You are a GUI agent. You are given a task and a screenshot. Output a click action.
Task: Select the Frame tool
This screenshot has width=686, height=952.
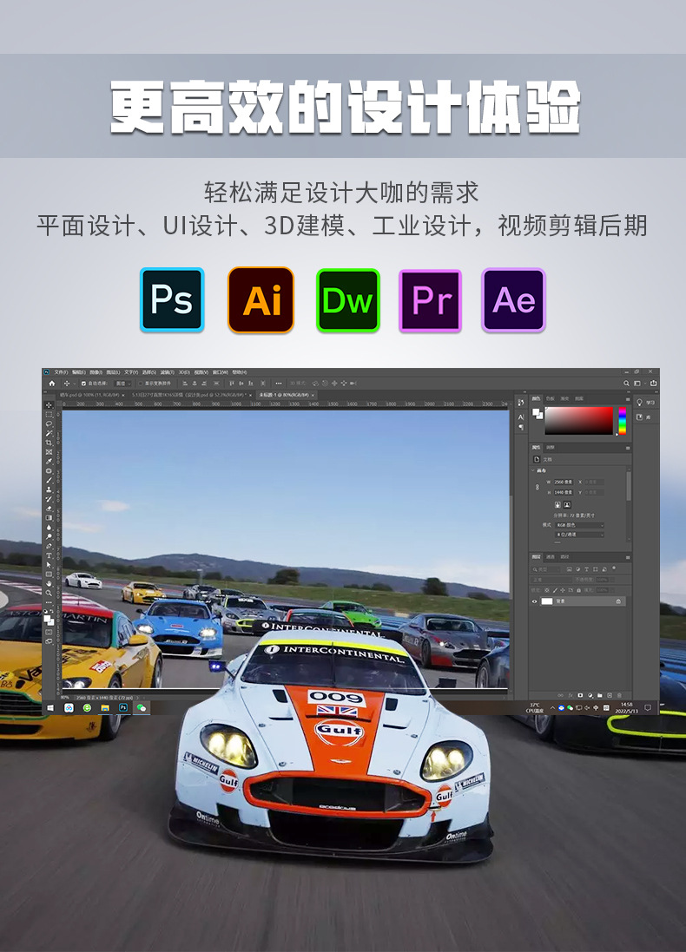49,452
